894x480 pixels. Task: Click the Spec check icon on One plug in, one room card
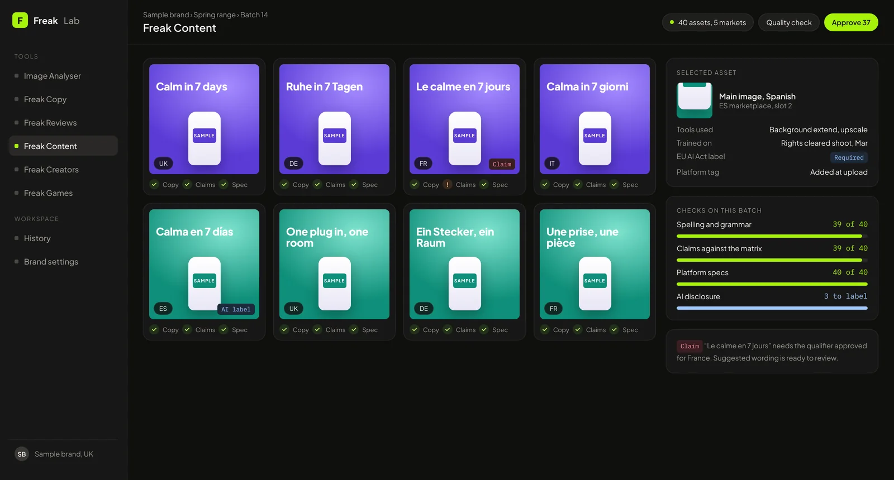[354, 329]
